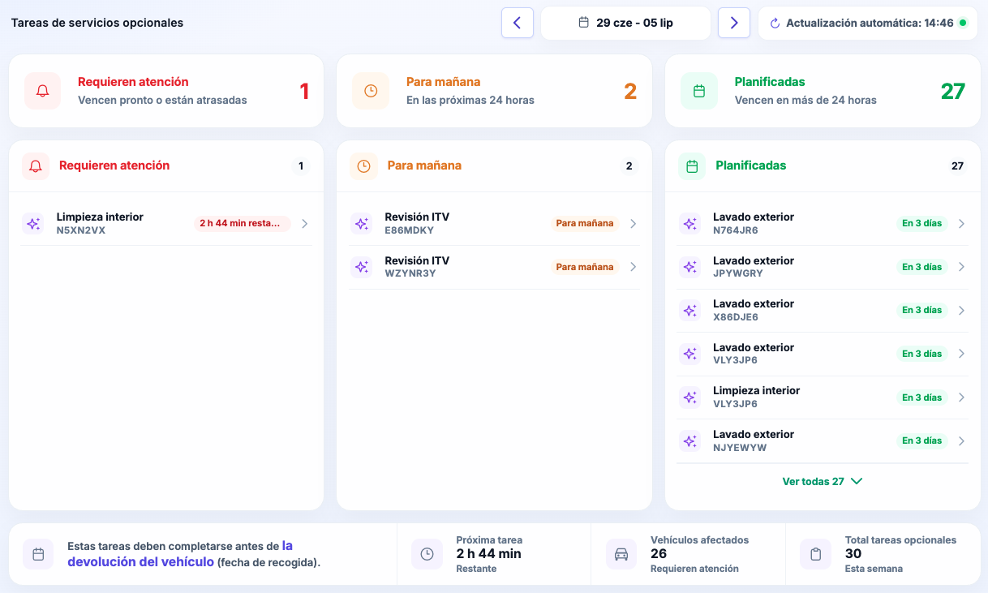Click Vencen pronto o están atrasadas subtitle
This screenshot has height=593, width=988.
(162, 101)
